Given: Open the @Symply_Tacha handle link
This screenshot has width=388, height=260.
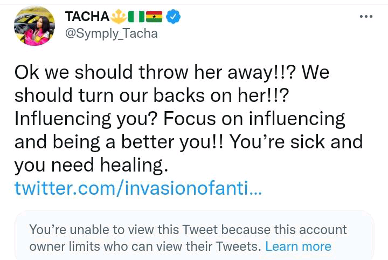Looking at the screenshot, I should (111, 33).
